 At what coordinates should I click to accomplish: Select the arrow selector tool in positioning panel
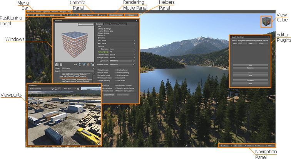click(x=27, y=15)
